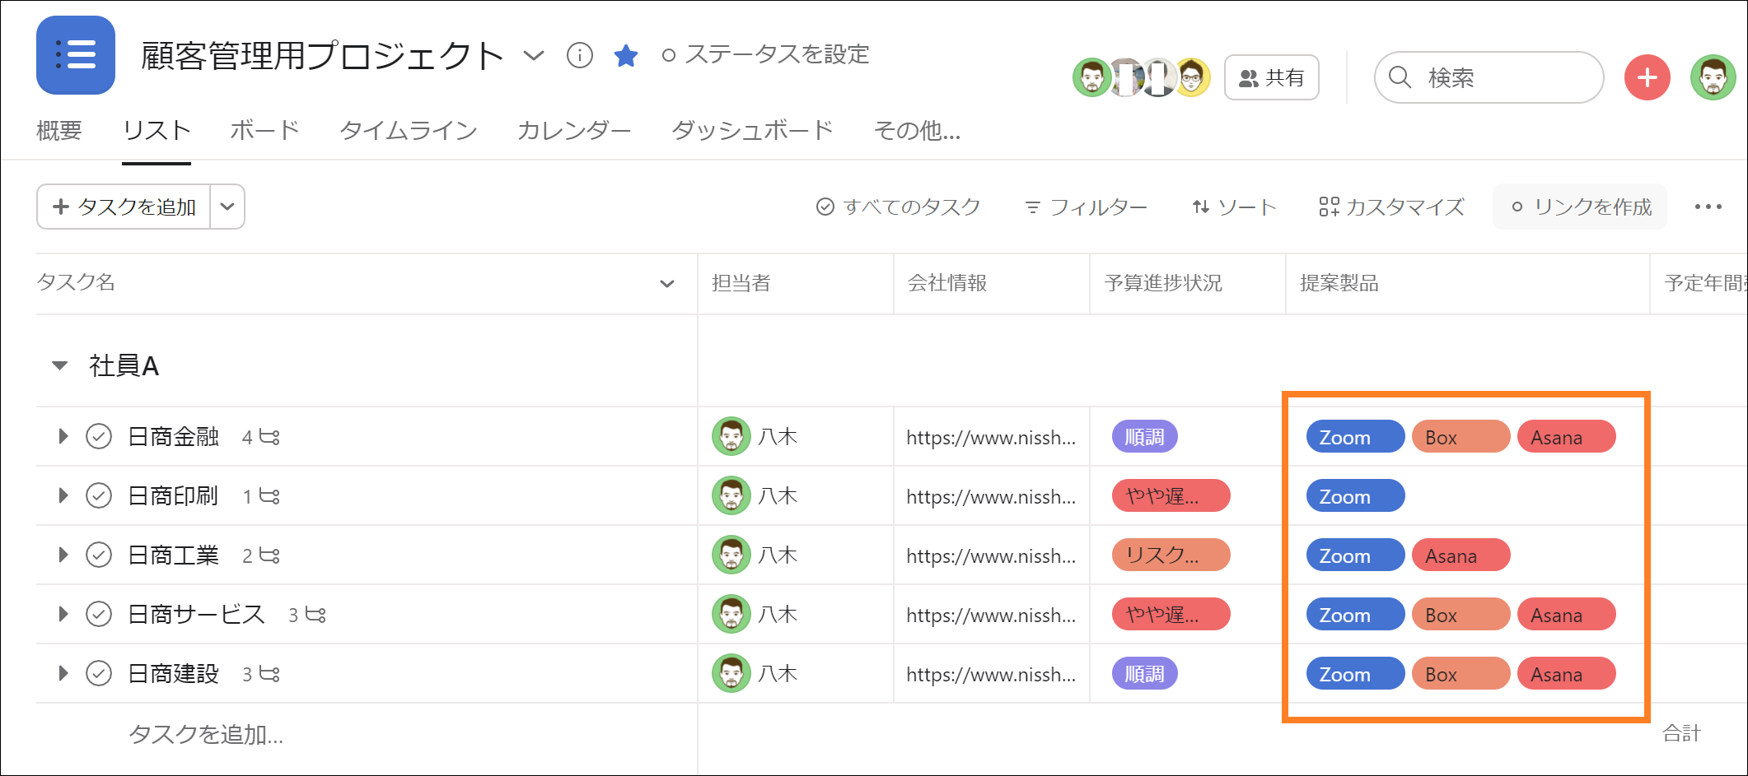Open フィルター options
The width and height of the screenshot is (1748, 776).
coord(1086,207)
